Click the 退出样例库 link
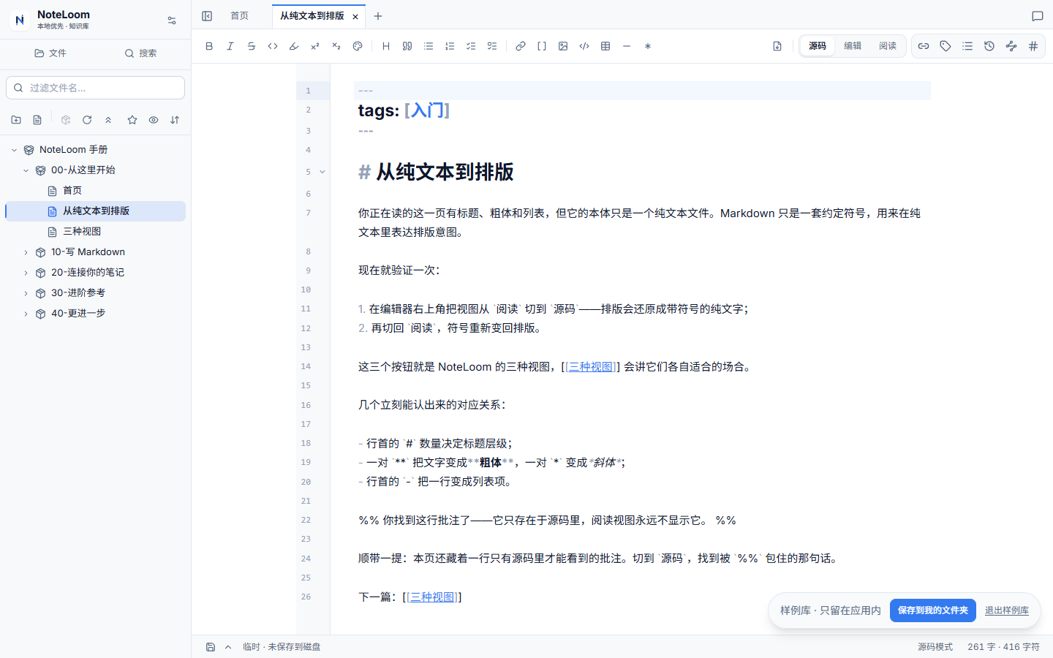This screenshot has height=658, width=1053. pyautogui.click(x=1007, y=610)
